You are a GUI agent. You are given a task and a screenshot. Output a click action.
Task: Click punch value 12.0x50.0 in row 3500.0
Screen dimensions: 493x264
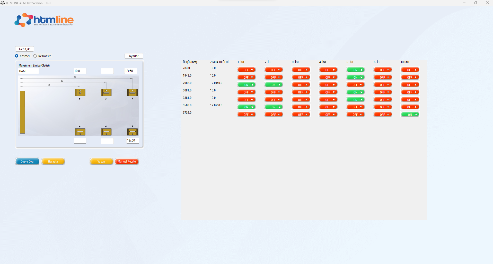click(216, 105)
